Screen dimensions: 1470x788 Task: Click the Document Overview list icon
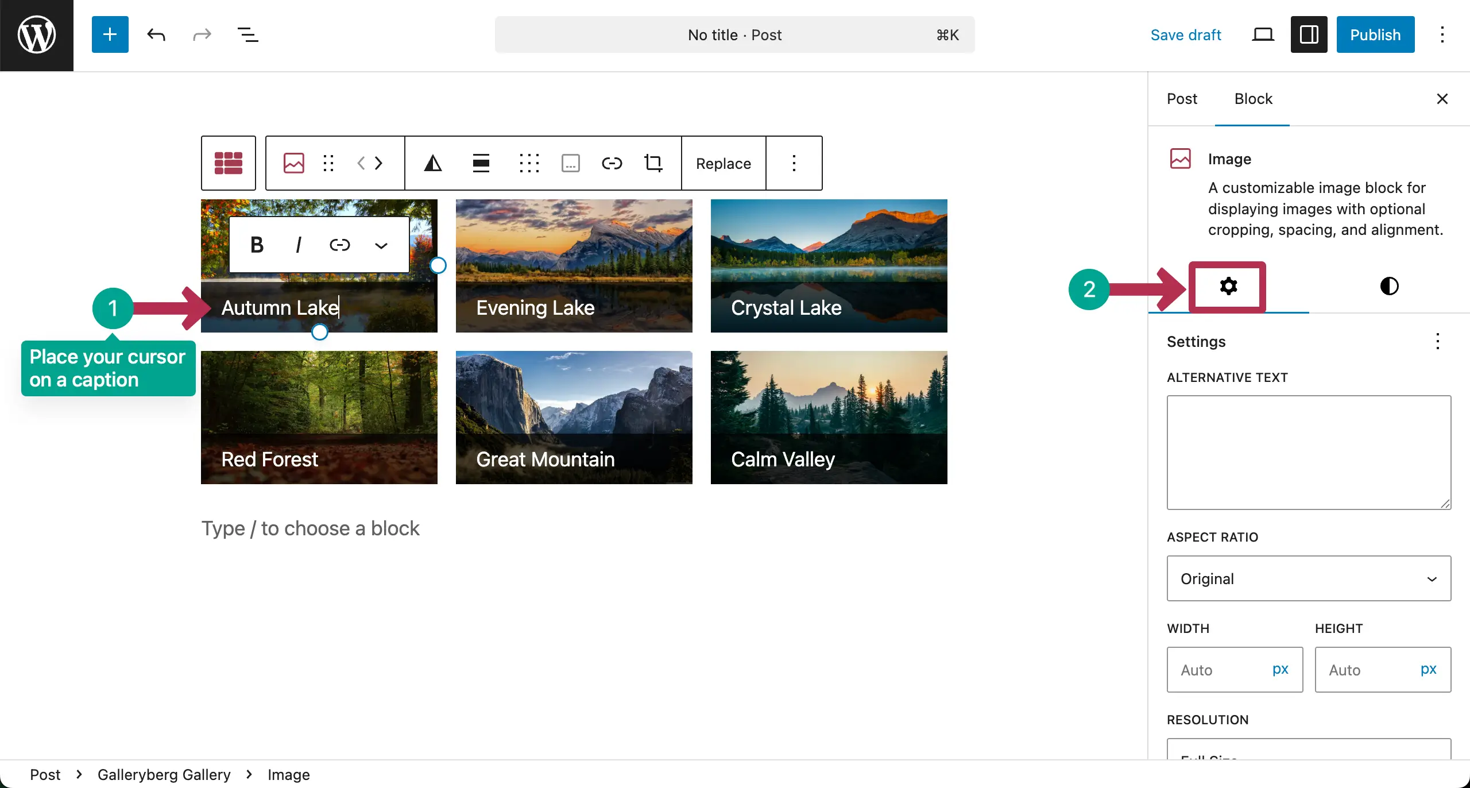[x=247, y=34]
